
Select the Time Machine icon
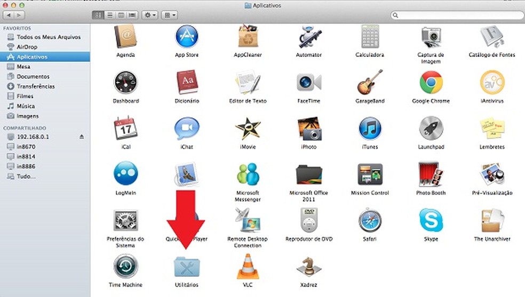(x=125, y=266)
